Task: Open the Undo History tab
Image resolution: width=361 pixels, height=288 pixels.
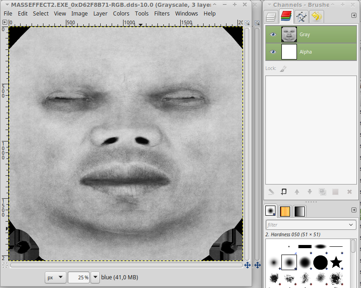Action: click(x=317, y=16)
